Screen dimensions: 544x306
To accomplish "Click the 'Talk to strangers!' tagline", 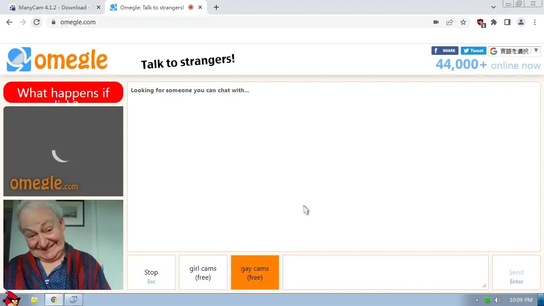I will pyautogui.click(x=188, y=62).
